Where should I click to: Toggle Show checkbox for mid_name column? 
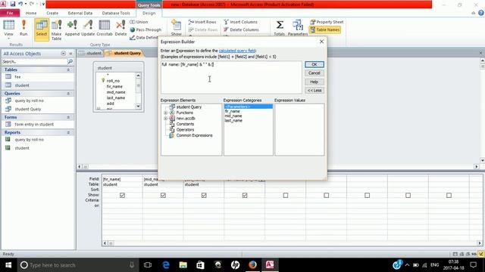tap(163, 195)
